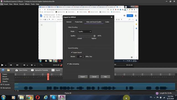Select the Mouse timeline row label

[x=5, y=77]
